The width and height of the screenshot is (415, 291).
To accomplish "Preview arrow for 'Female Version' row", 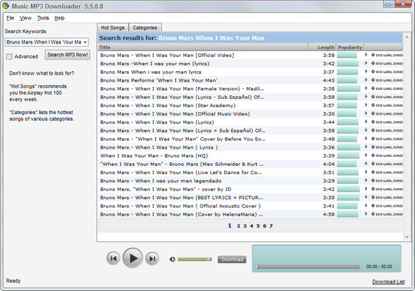I will coord(366,88).
